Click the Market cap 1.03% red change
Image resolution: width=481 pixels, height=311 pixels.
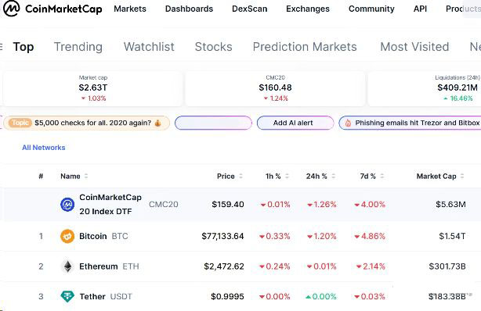(x=93, y=98)
